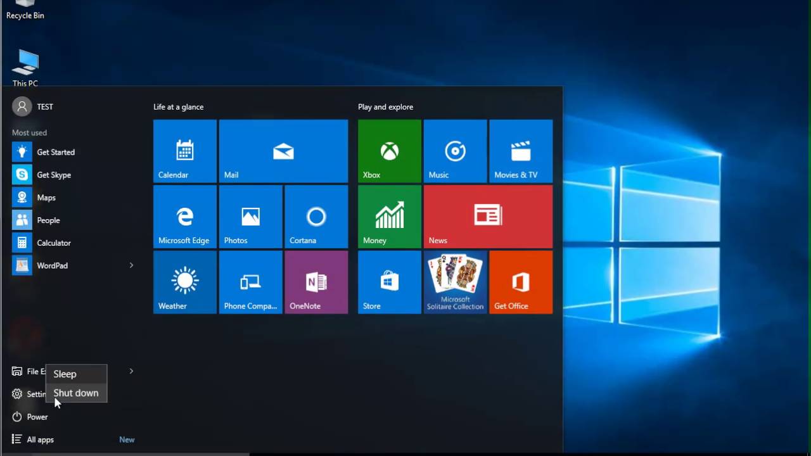The height and width of the screenshot is (456, 811).
Task: Click the Play and explore group heading
Action: click(385, 107)
